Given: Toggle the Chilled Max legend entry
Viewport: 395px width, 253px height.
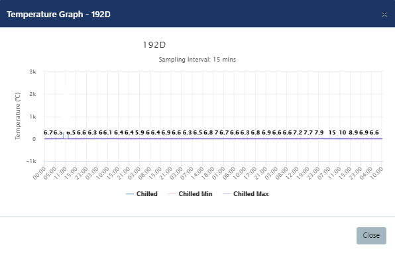Looking at the screenshot, I should (246, 194).
